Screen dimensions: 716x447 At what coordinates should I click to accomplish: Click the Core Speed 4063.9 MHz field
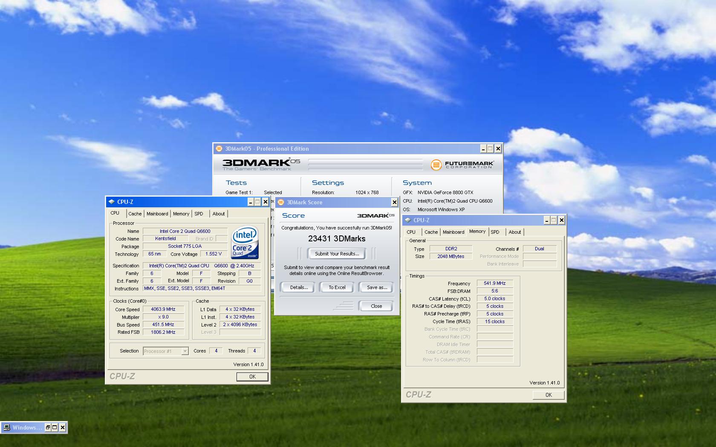coord(163,309)
